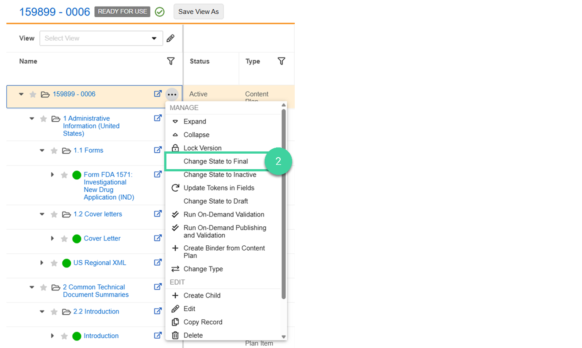Toggle star on US Regional XML row
The image size is (582, 348).
tap(54, 263)
